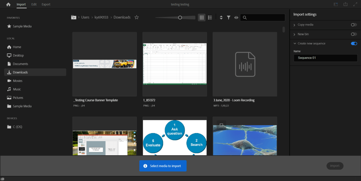Switch to the Edit tab

pos(34,5)
